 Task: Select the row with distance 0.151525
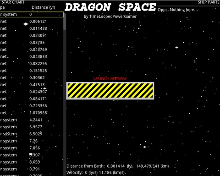tap(32, 71)
